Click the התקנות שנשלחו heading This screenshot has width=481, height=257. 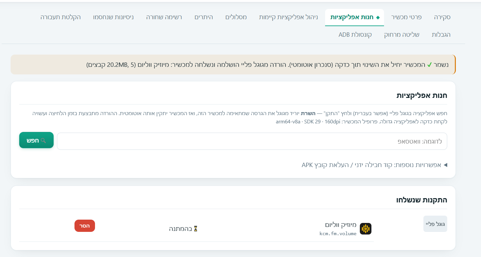[422, 200]
